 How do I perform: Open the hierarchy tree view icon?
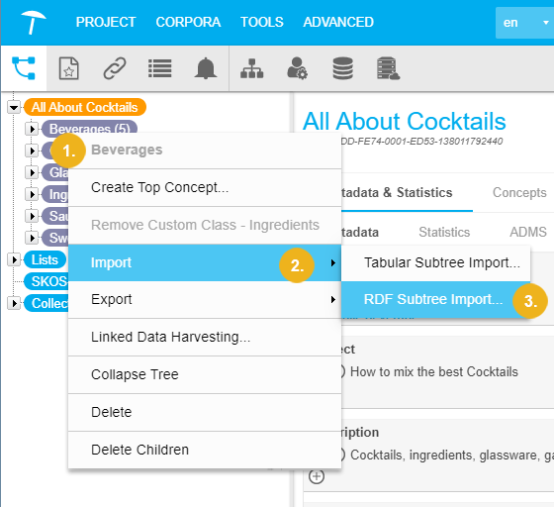(24, 68)
